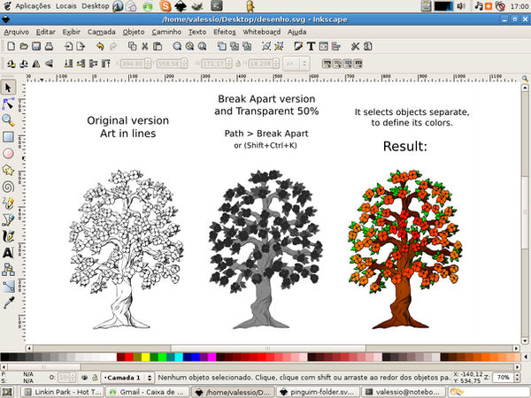Open the XML editor icon

click(323, 46)
